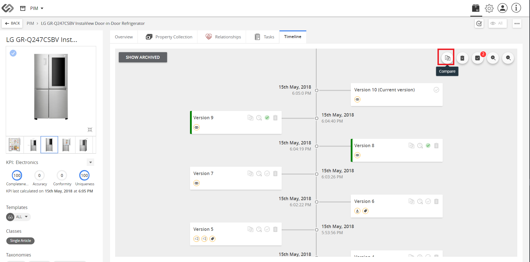
Task: Click the Conformity 0 KPI ring
Action: pos(62,176)
